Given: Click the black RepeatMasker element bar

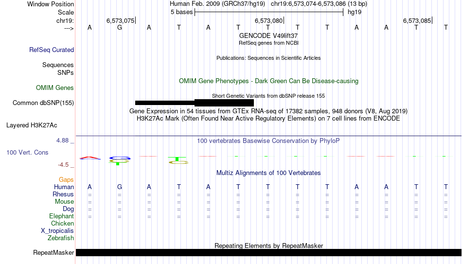Looking at the screenshot, I should pos(269,252).
